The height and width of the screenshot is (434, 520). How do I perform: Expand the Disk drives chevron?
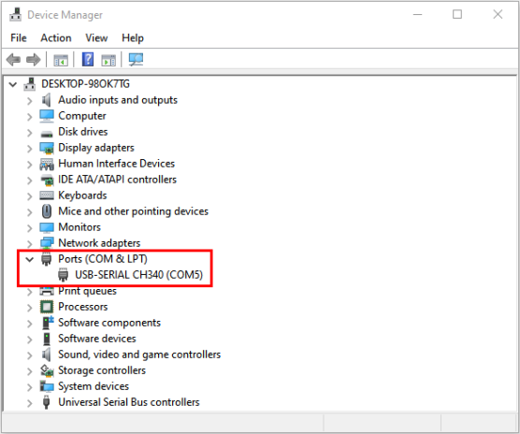pos(30,133)
